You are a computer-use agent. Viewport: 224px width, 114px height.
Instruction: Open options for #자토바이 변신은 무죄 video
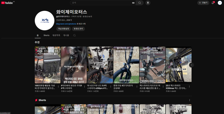(84, 86)
